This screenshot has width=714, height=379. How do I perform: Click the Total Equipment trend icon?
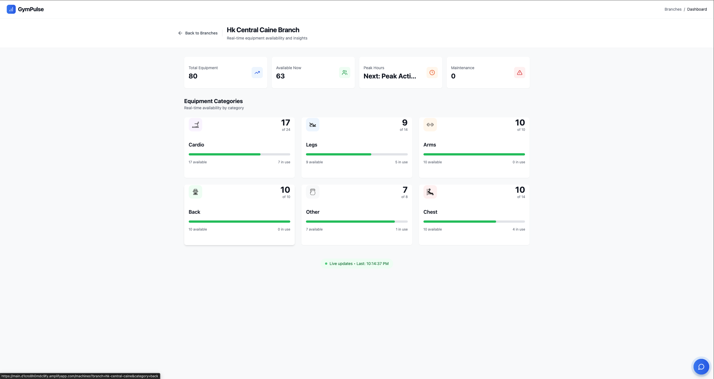click(257, 73)
